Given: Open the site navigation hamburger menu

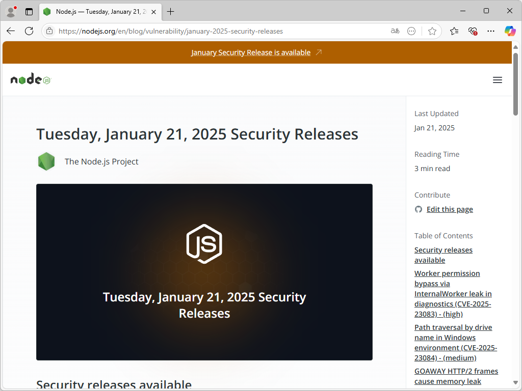Looking at the screenshot, I should point(498,79).
